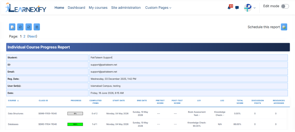The width and height of the screenshot is (295, 132).
Task: Click the 'Friday, 19 June 2026, 6:15 AM' date value
Action: pyautogui.click(x=107, y=93)
